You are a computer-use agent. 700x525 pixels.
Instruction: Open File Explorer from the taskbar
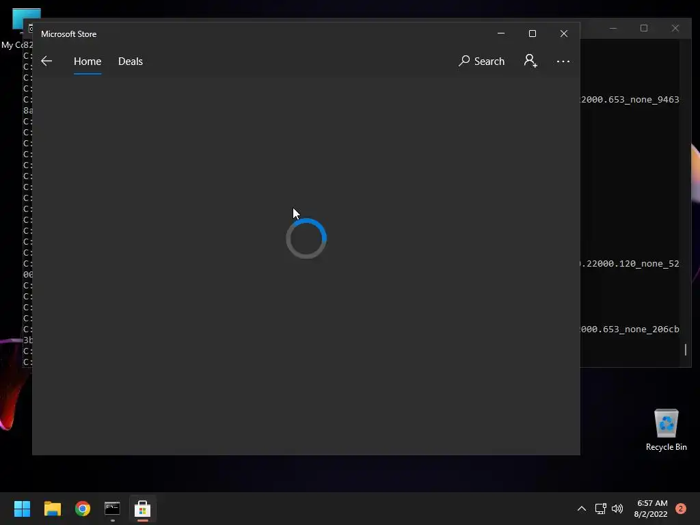52,509
